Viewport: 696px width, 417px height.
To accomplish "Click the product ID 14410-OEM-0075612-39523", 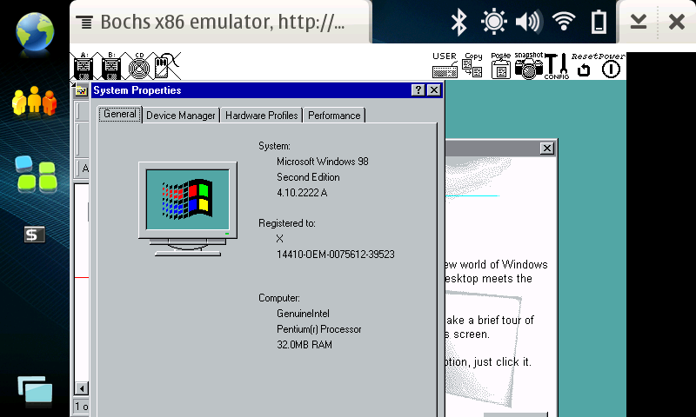I will [336, 255].
